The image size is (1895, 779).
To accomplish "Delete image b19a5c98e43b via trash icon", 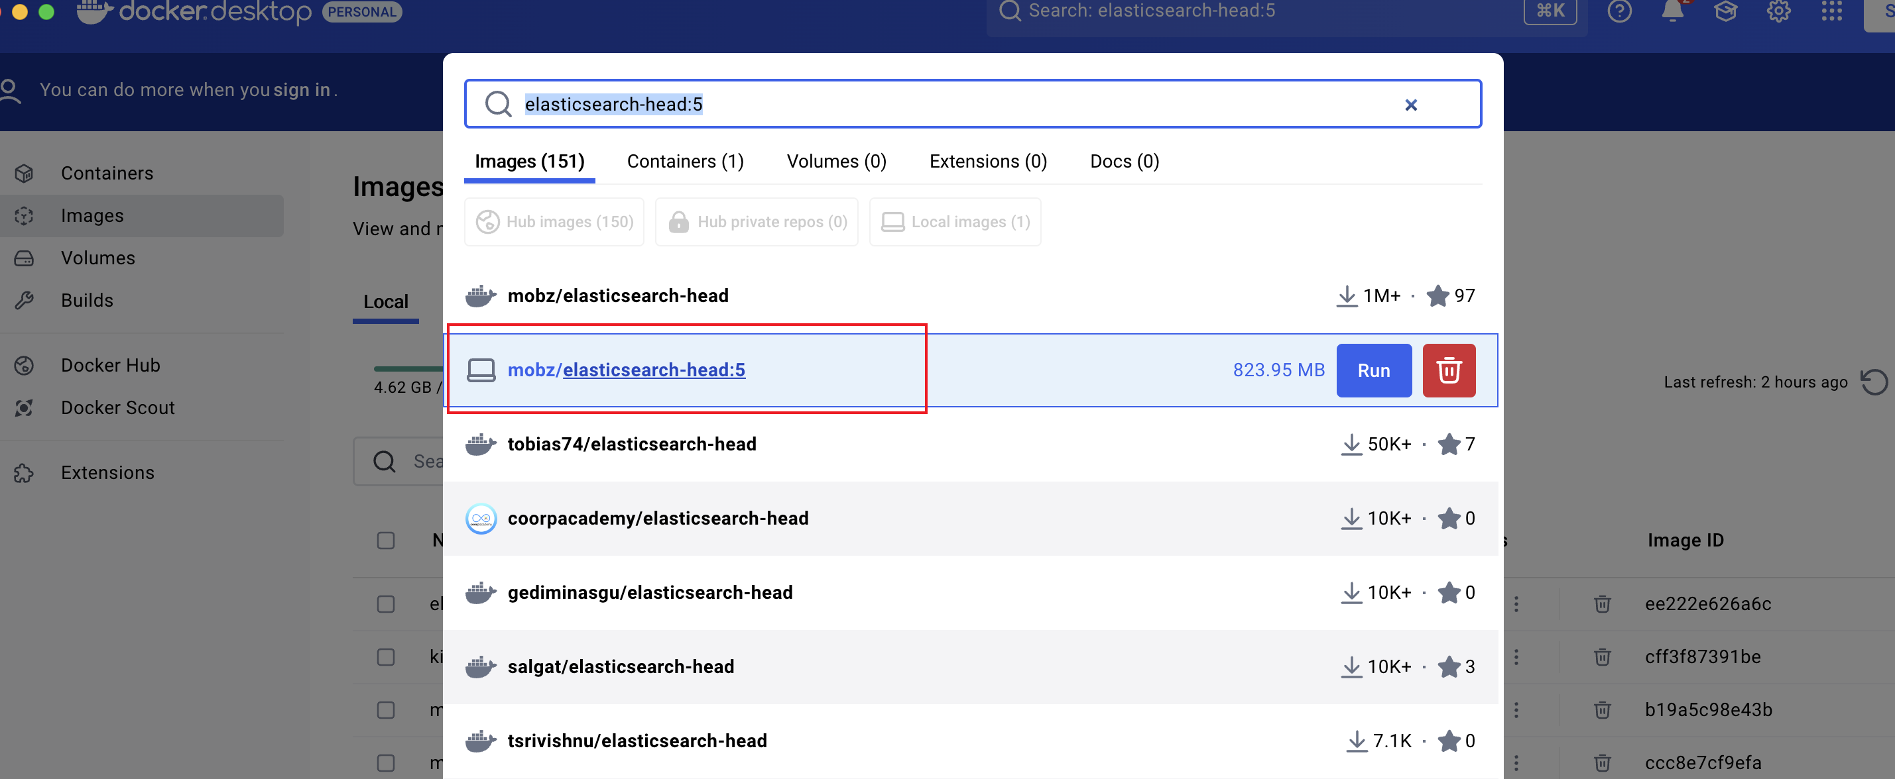I will coord(1601,710).
